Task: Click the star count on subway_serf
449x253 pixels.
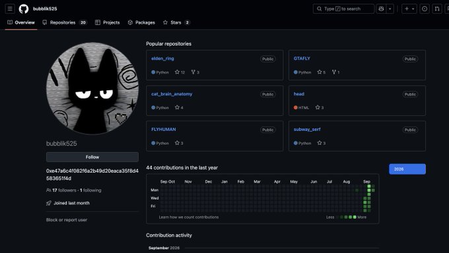Action: (322, 143)
